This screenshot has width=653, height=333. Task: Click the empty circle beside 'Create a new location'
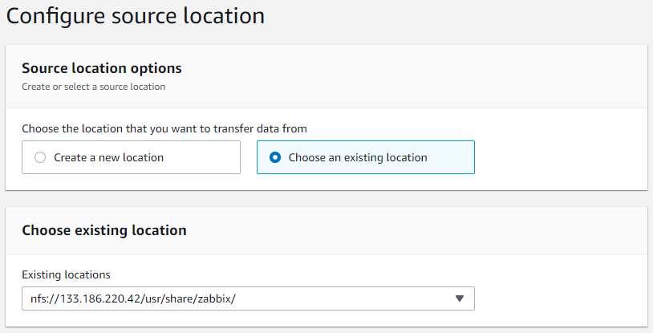point(40,157)
